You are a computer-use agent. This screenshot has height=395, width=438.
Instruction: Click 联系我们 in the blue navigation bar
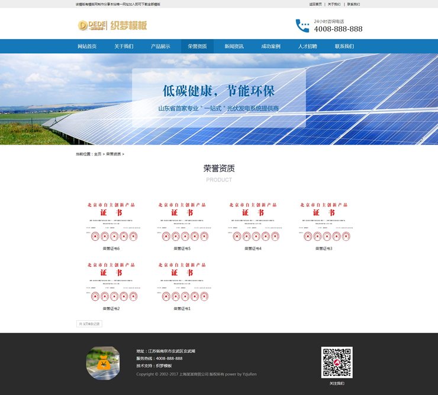344,46
